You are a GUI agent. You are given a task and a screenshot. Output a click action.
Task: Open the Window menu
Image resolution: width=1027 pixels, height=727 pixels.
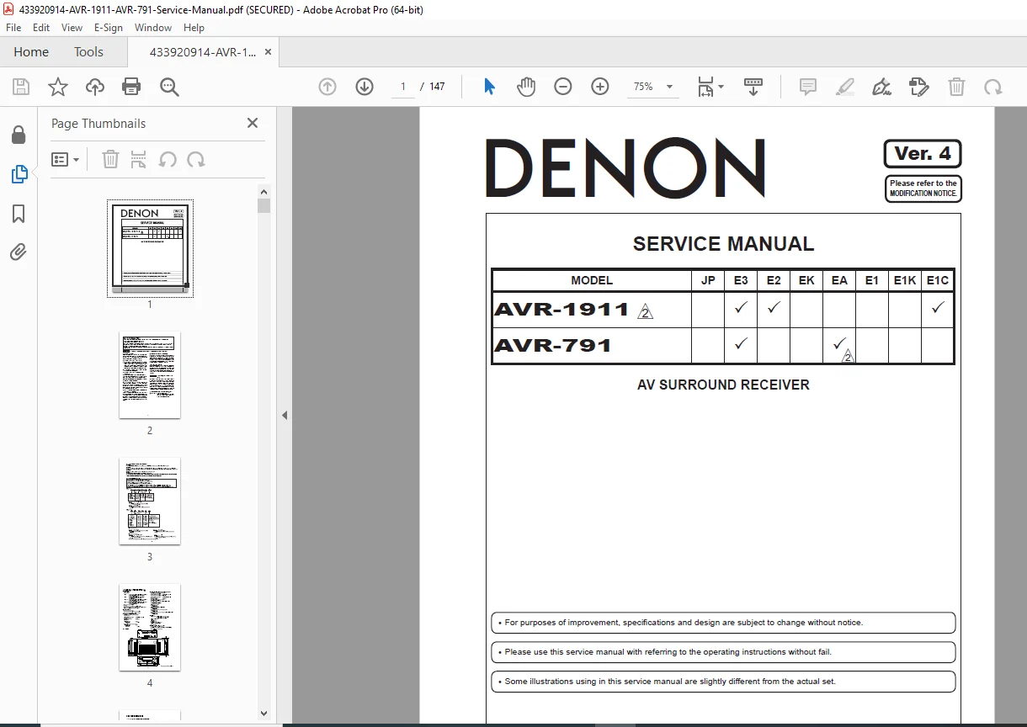[153, 27]
